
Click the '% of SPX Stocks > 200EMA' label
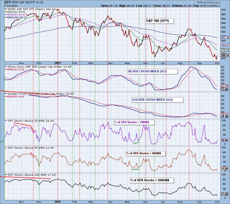(x=152, y=180)
